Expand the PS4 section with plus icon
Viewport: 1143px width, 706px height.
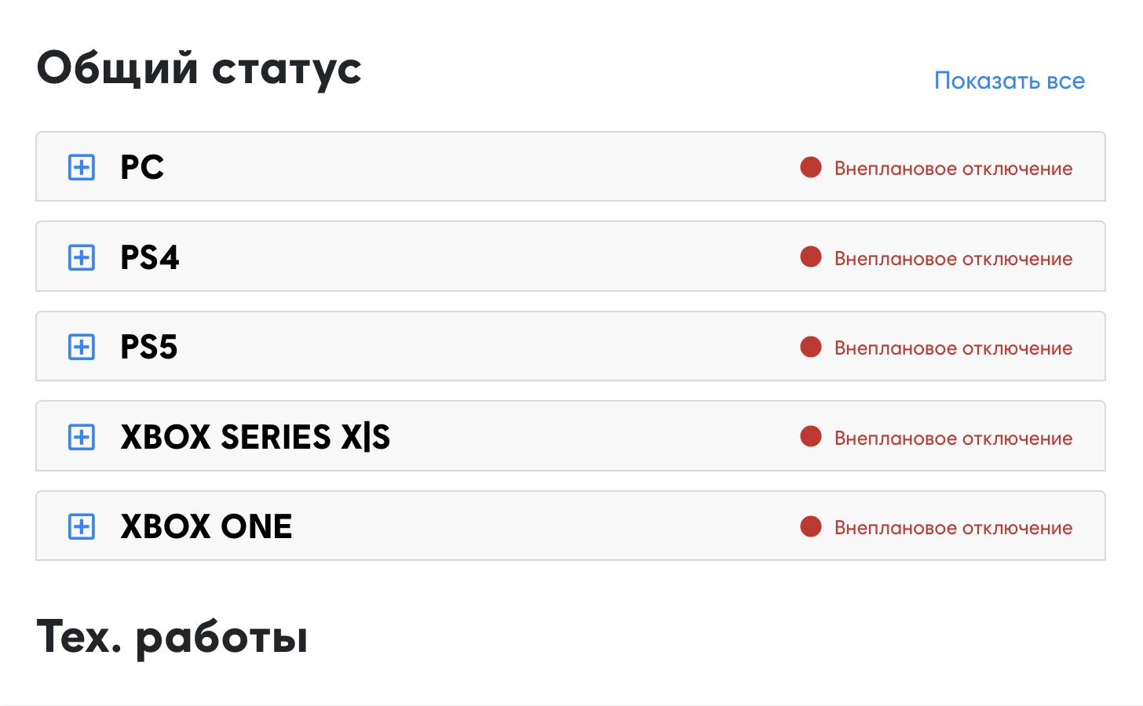tap(82, 257)
